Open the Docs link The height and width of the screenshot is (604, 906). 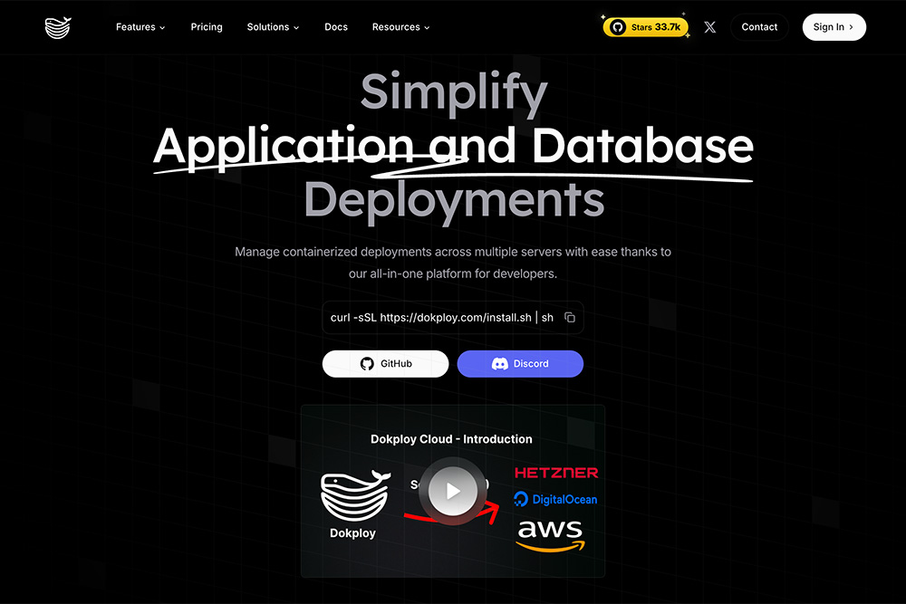point(336,27)
